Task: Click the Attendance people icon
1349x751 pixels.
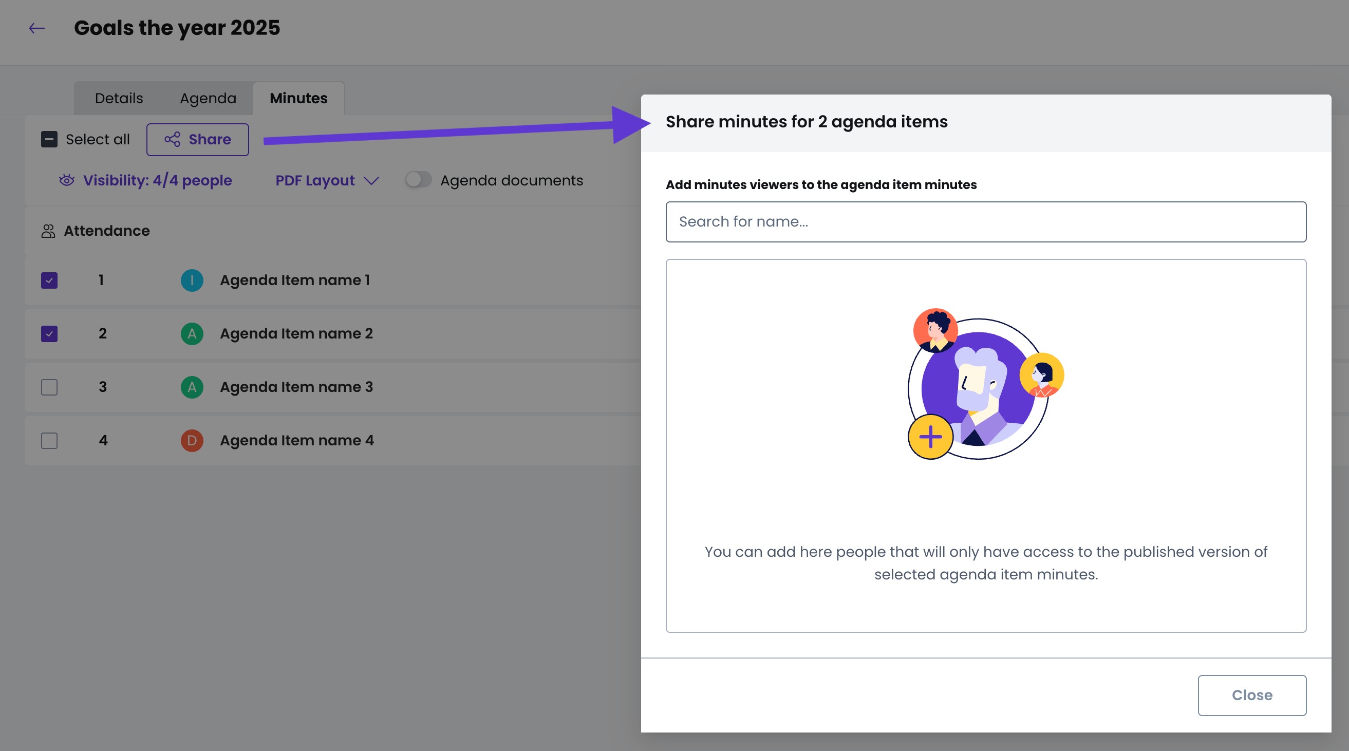Action: click(48, 231)
